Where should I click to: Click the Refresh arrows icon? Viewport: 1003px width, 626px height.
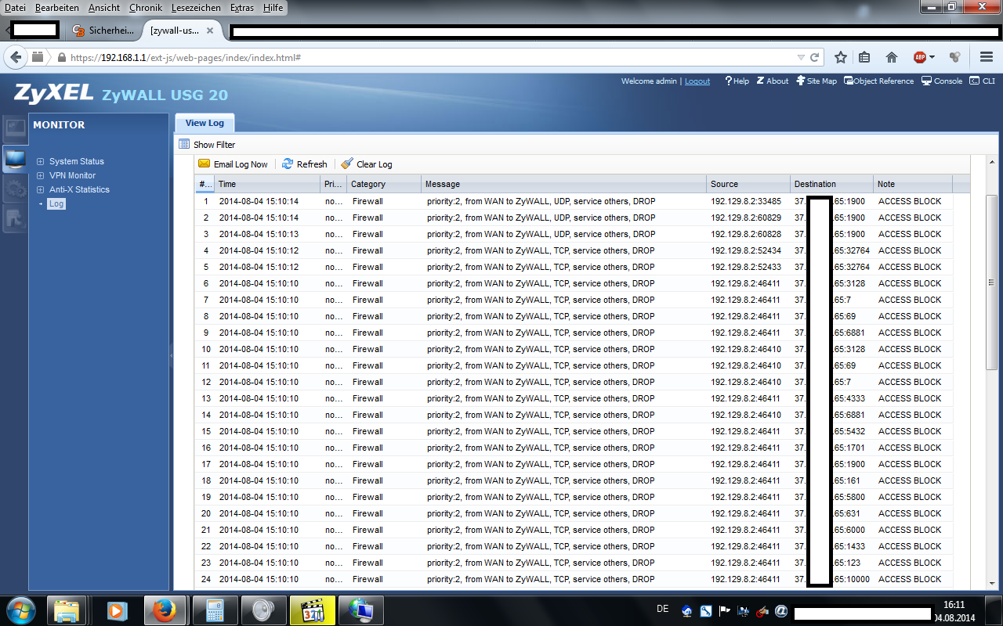pos(288,164)
